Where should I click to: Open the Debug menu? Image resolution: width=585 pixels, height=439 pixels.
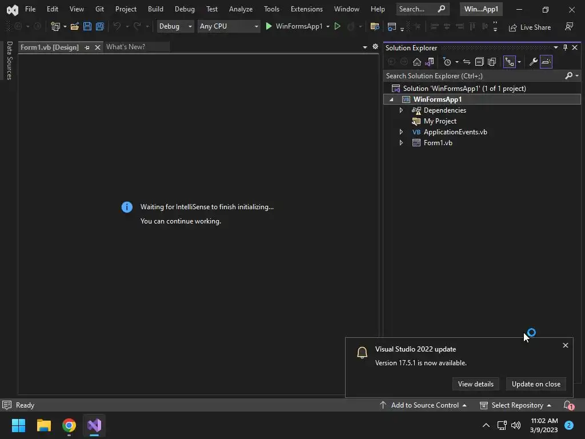185,9
